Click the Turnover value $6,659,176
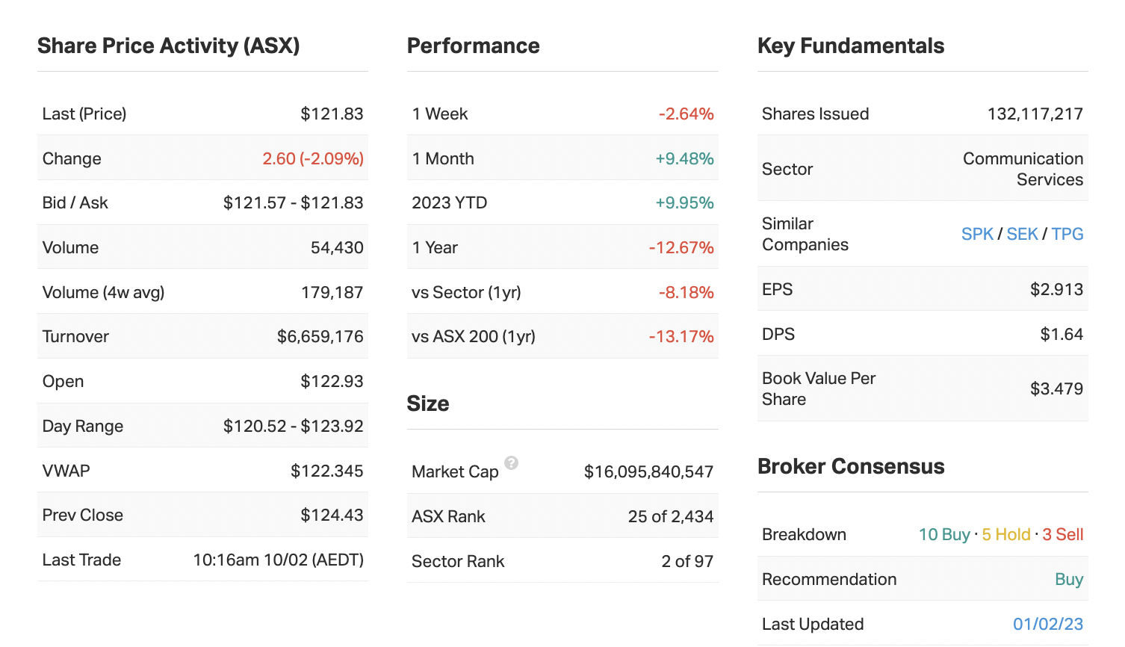This screenshot has width=1125, height=647. tap(320, 336)
